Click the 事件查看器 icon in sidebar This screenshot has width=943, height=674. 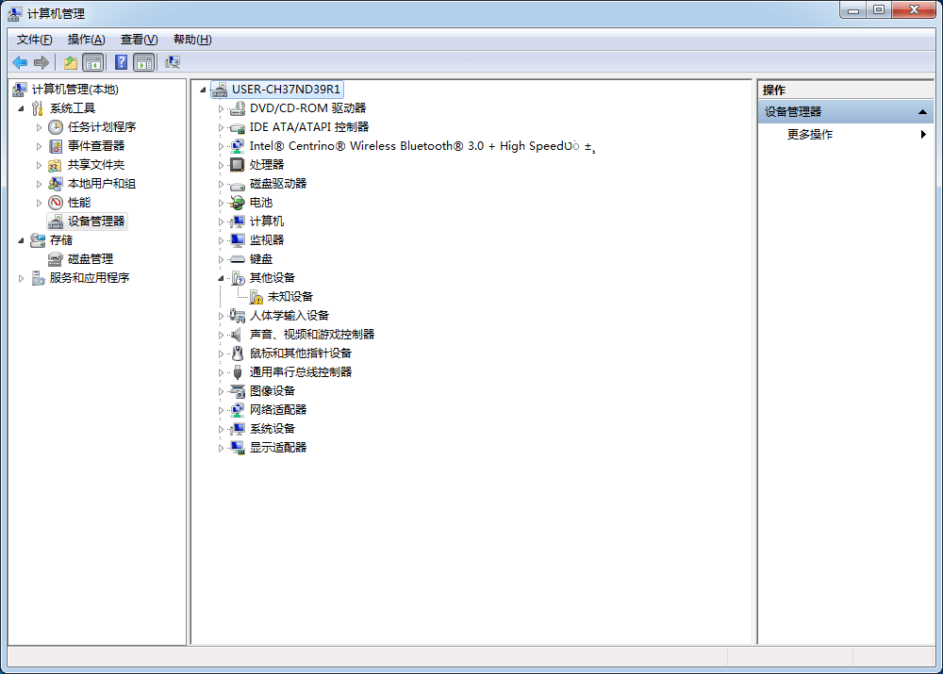pyautogui.click(x=56, y=146)
